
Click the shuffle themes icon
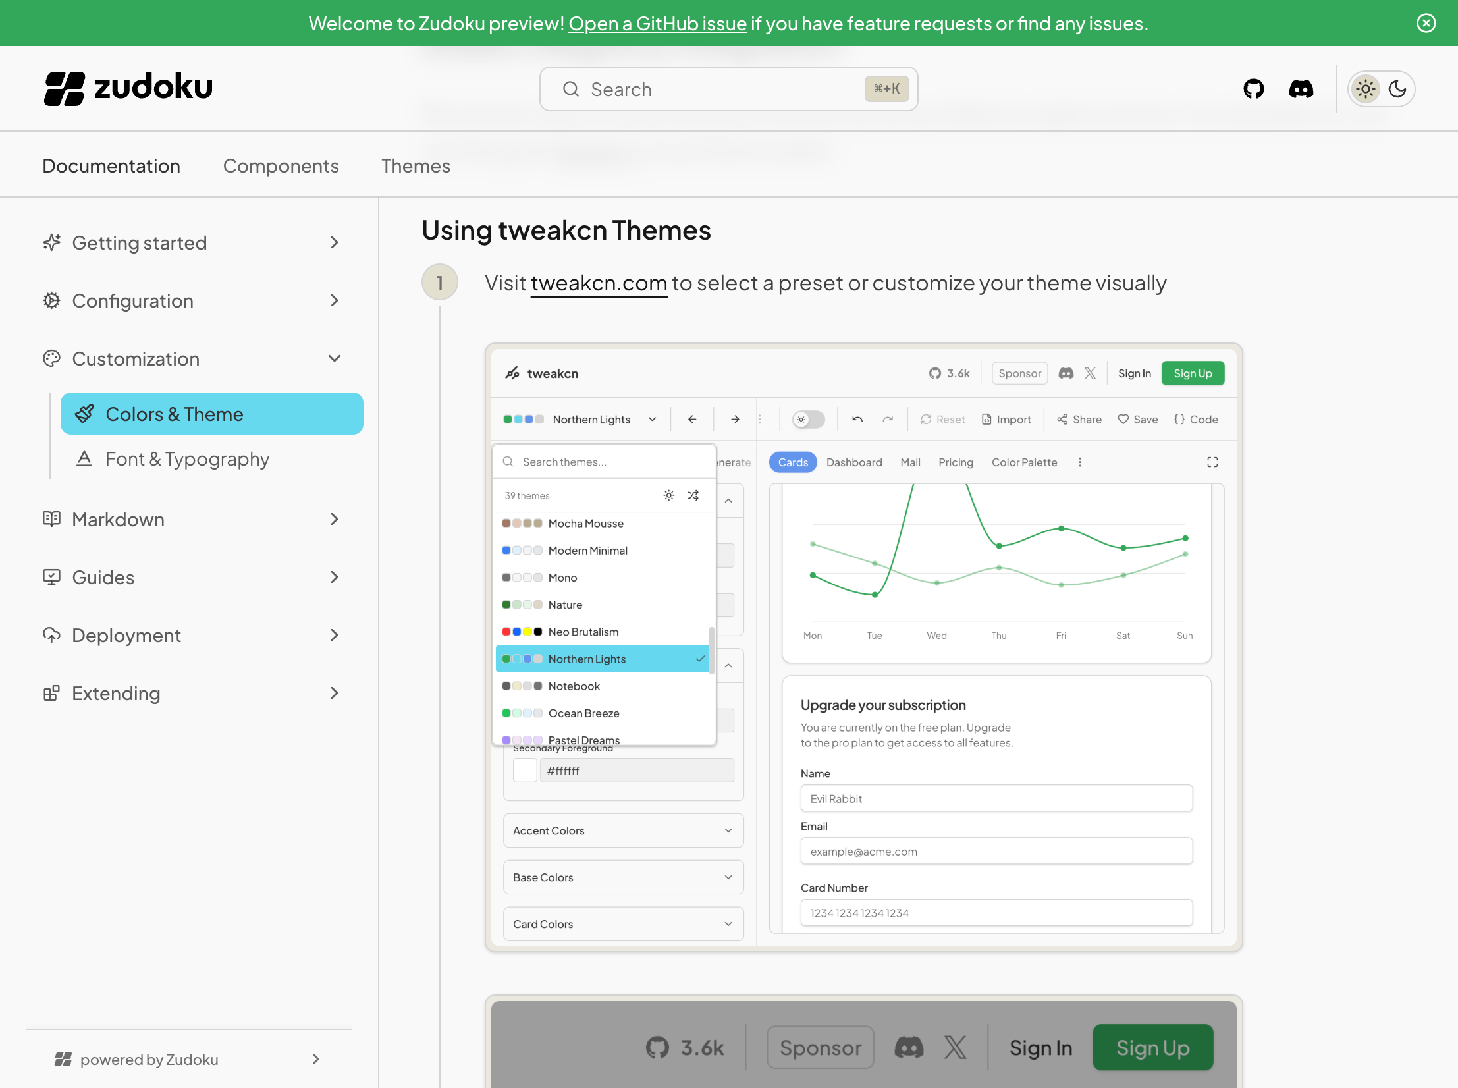point(693,495)
